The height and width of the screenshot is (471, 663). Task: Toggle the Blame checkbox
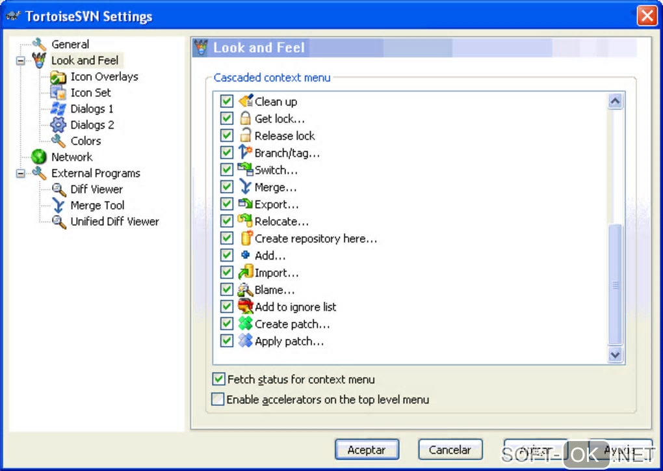pos(227,289)
